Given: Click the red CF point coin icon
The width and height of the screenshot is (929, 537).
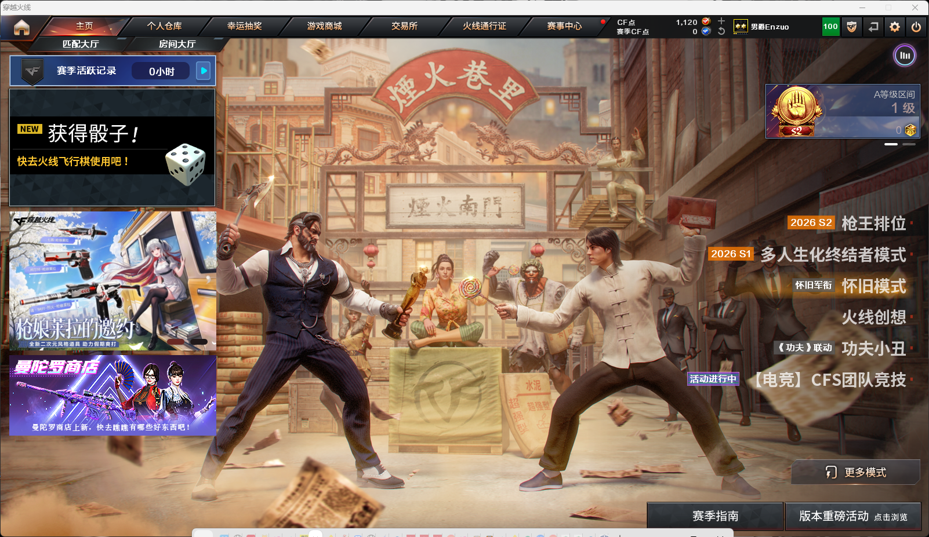Looking at the screenshot, I should (706, 21).
